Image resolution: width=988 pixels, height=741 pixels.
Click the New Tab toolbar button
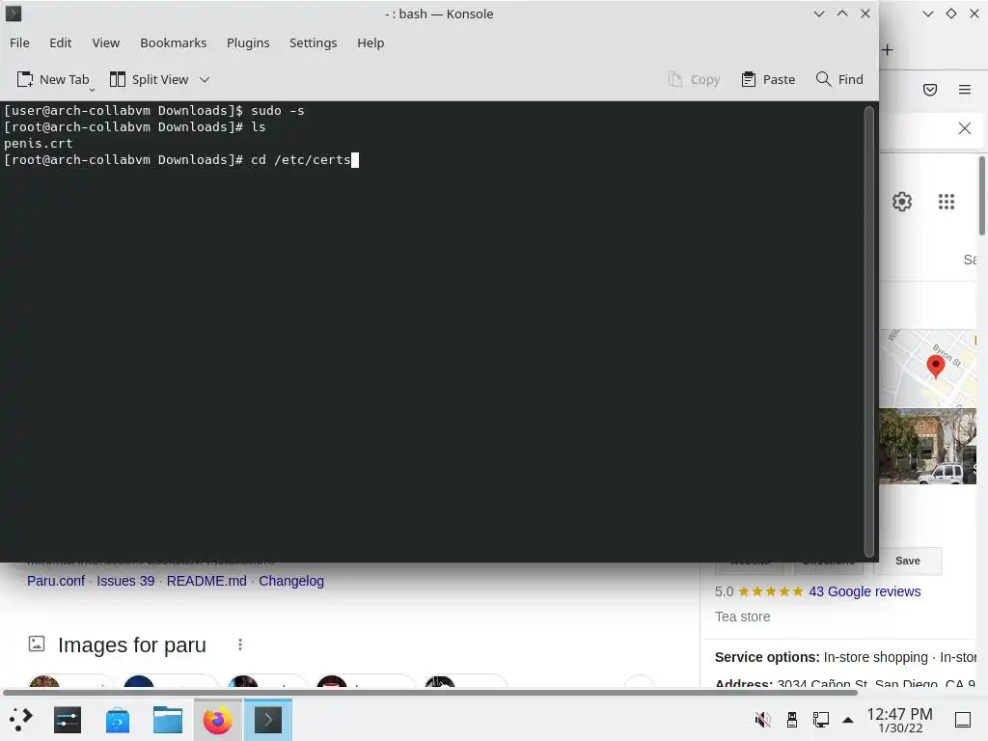pos(54,79)
